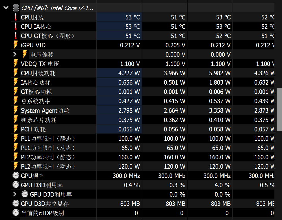Select the System Agent功耗 row
The width and height of the screenshot is (282, 220).
(x=45, y=111)
